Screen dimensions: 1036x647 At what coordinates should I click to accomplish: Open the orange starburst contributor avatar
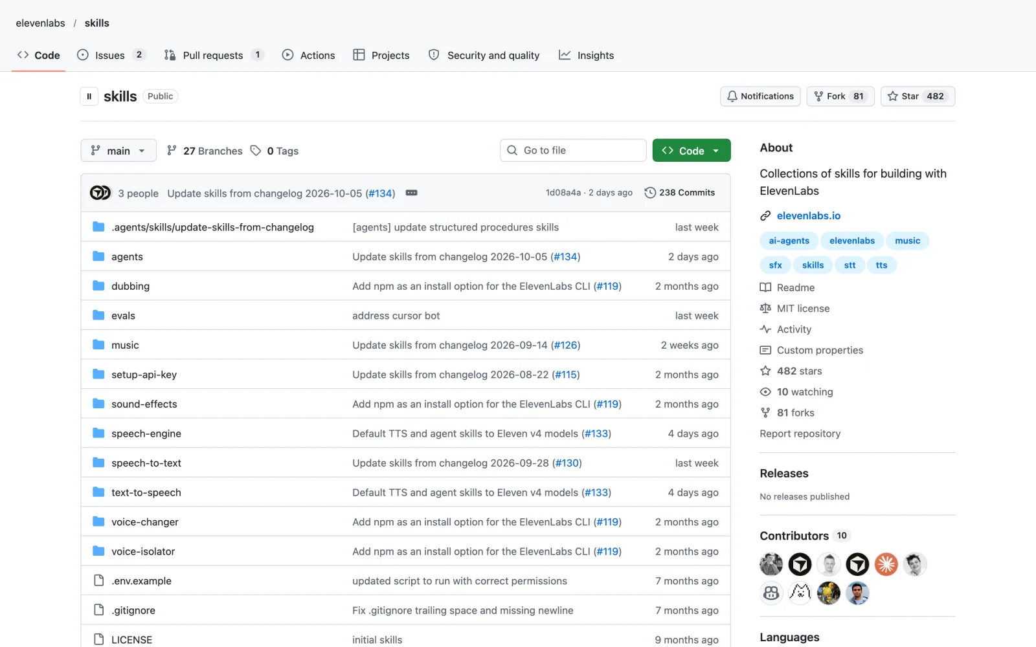click(886, 564)
